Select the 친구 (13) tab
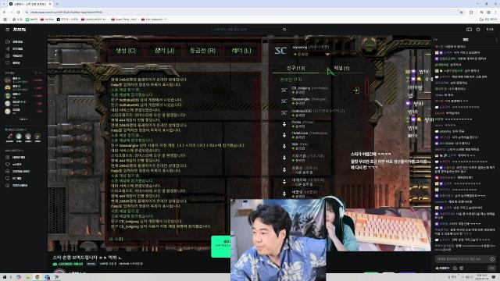 click(295, 68)
